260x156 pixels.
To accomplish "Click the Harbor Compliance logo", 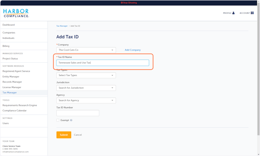I will click(16, 13).
